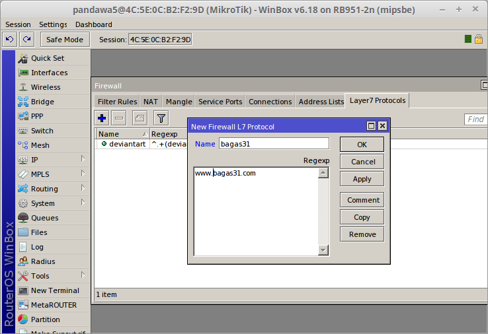Toggle Safe Mode button
The image size is (488, 334).
[65, 40]
